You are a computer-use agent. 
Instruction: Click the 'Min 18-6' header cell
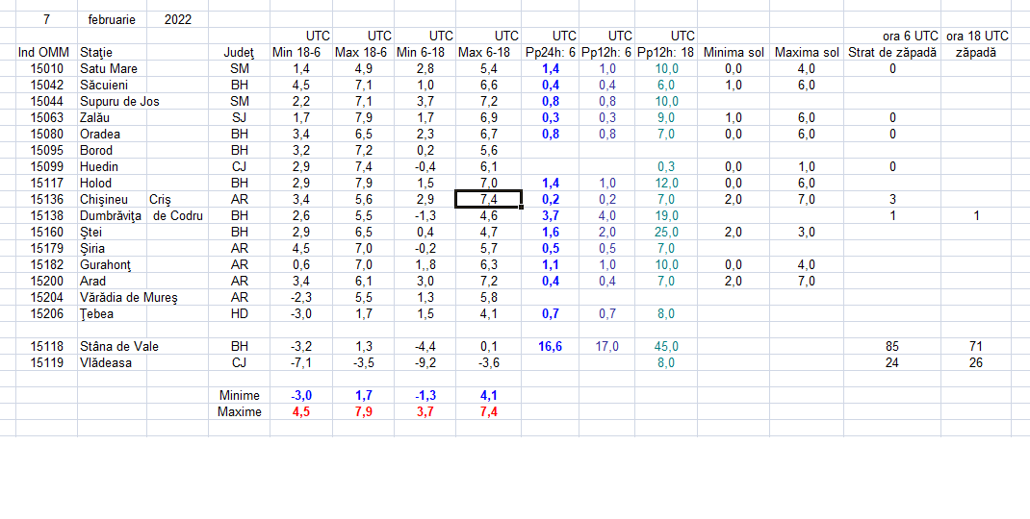[301, 53]
